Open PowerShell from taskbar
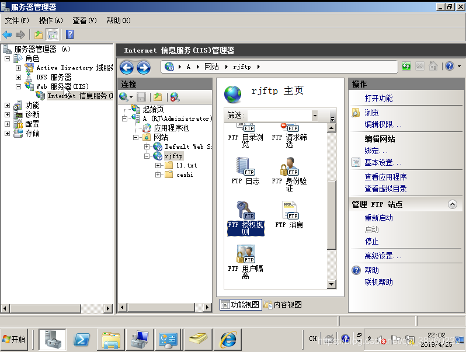The image size is (466, 352). coord(81,340)
